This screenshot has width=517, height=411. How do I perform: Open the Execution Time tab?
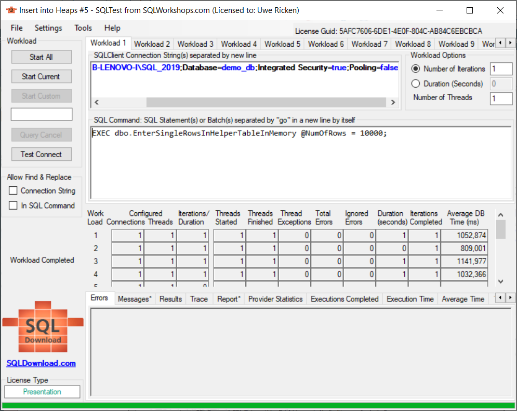point(410,299)
